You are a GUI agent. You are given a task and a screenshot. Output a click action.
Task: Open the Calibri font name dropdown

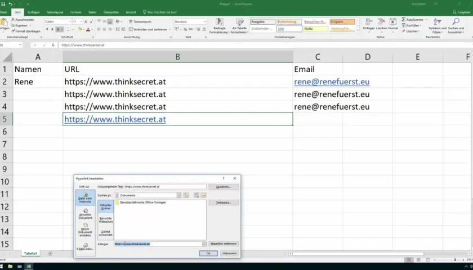click(x=70, y=22)
